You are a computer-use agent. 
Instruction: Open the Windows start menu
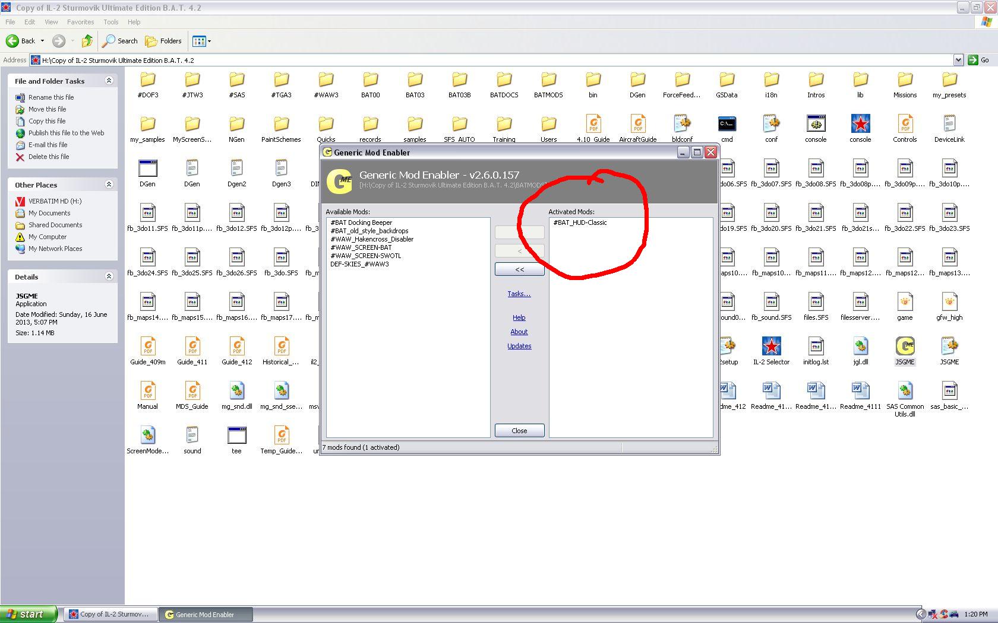[x=29, y=614]
